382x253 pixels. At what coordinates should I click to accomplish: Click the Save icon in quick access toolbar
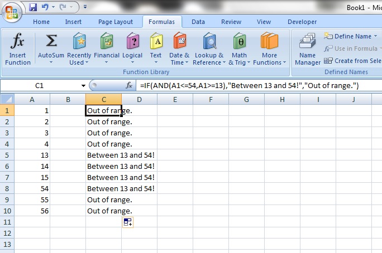coord(32,8)
